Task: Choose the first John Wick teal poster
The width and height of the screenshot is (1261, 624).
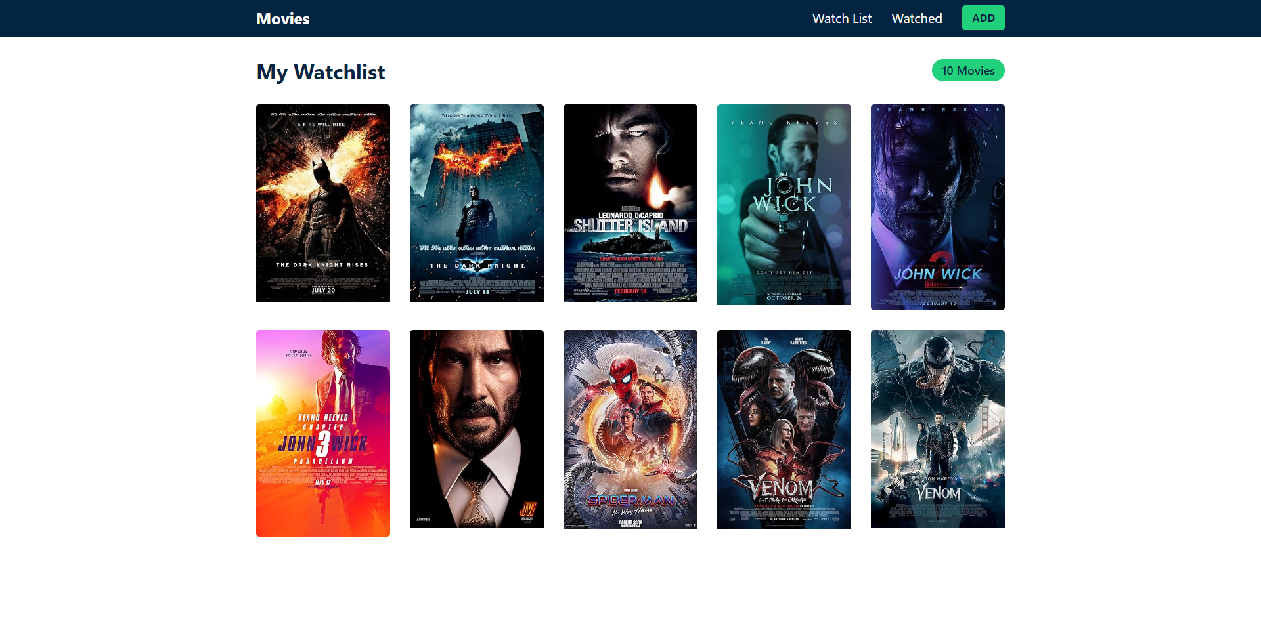Action: [x=784, y=205]
